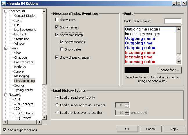Select Incoming messages font entry

point(151,34)
